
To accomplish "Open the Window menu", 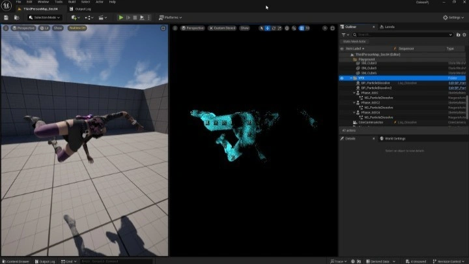I will click(43, 2).
